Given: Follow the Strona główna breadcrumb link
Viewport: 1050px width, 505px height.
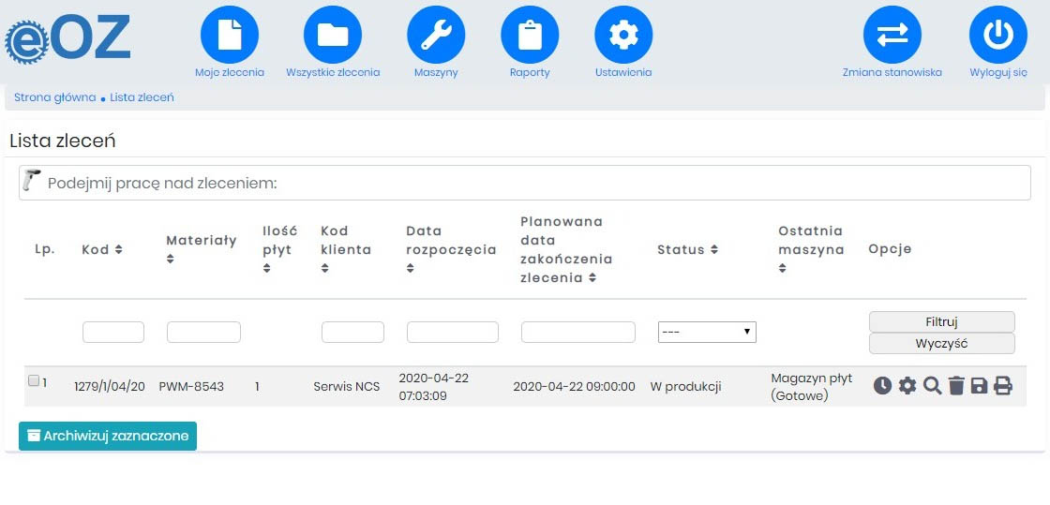Looking at the screenshot, I should click(x=54, y=97).
